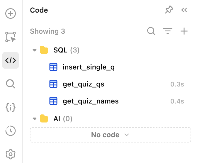Click the insert_single_q table icon

(53, 67)
